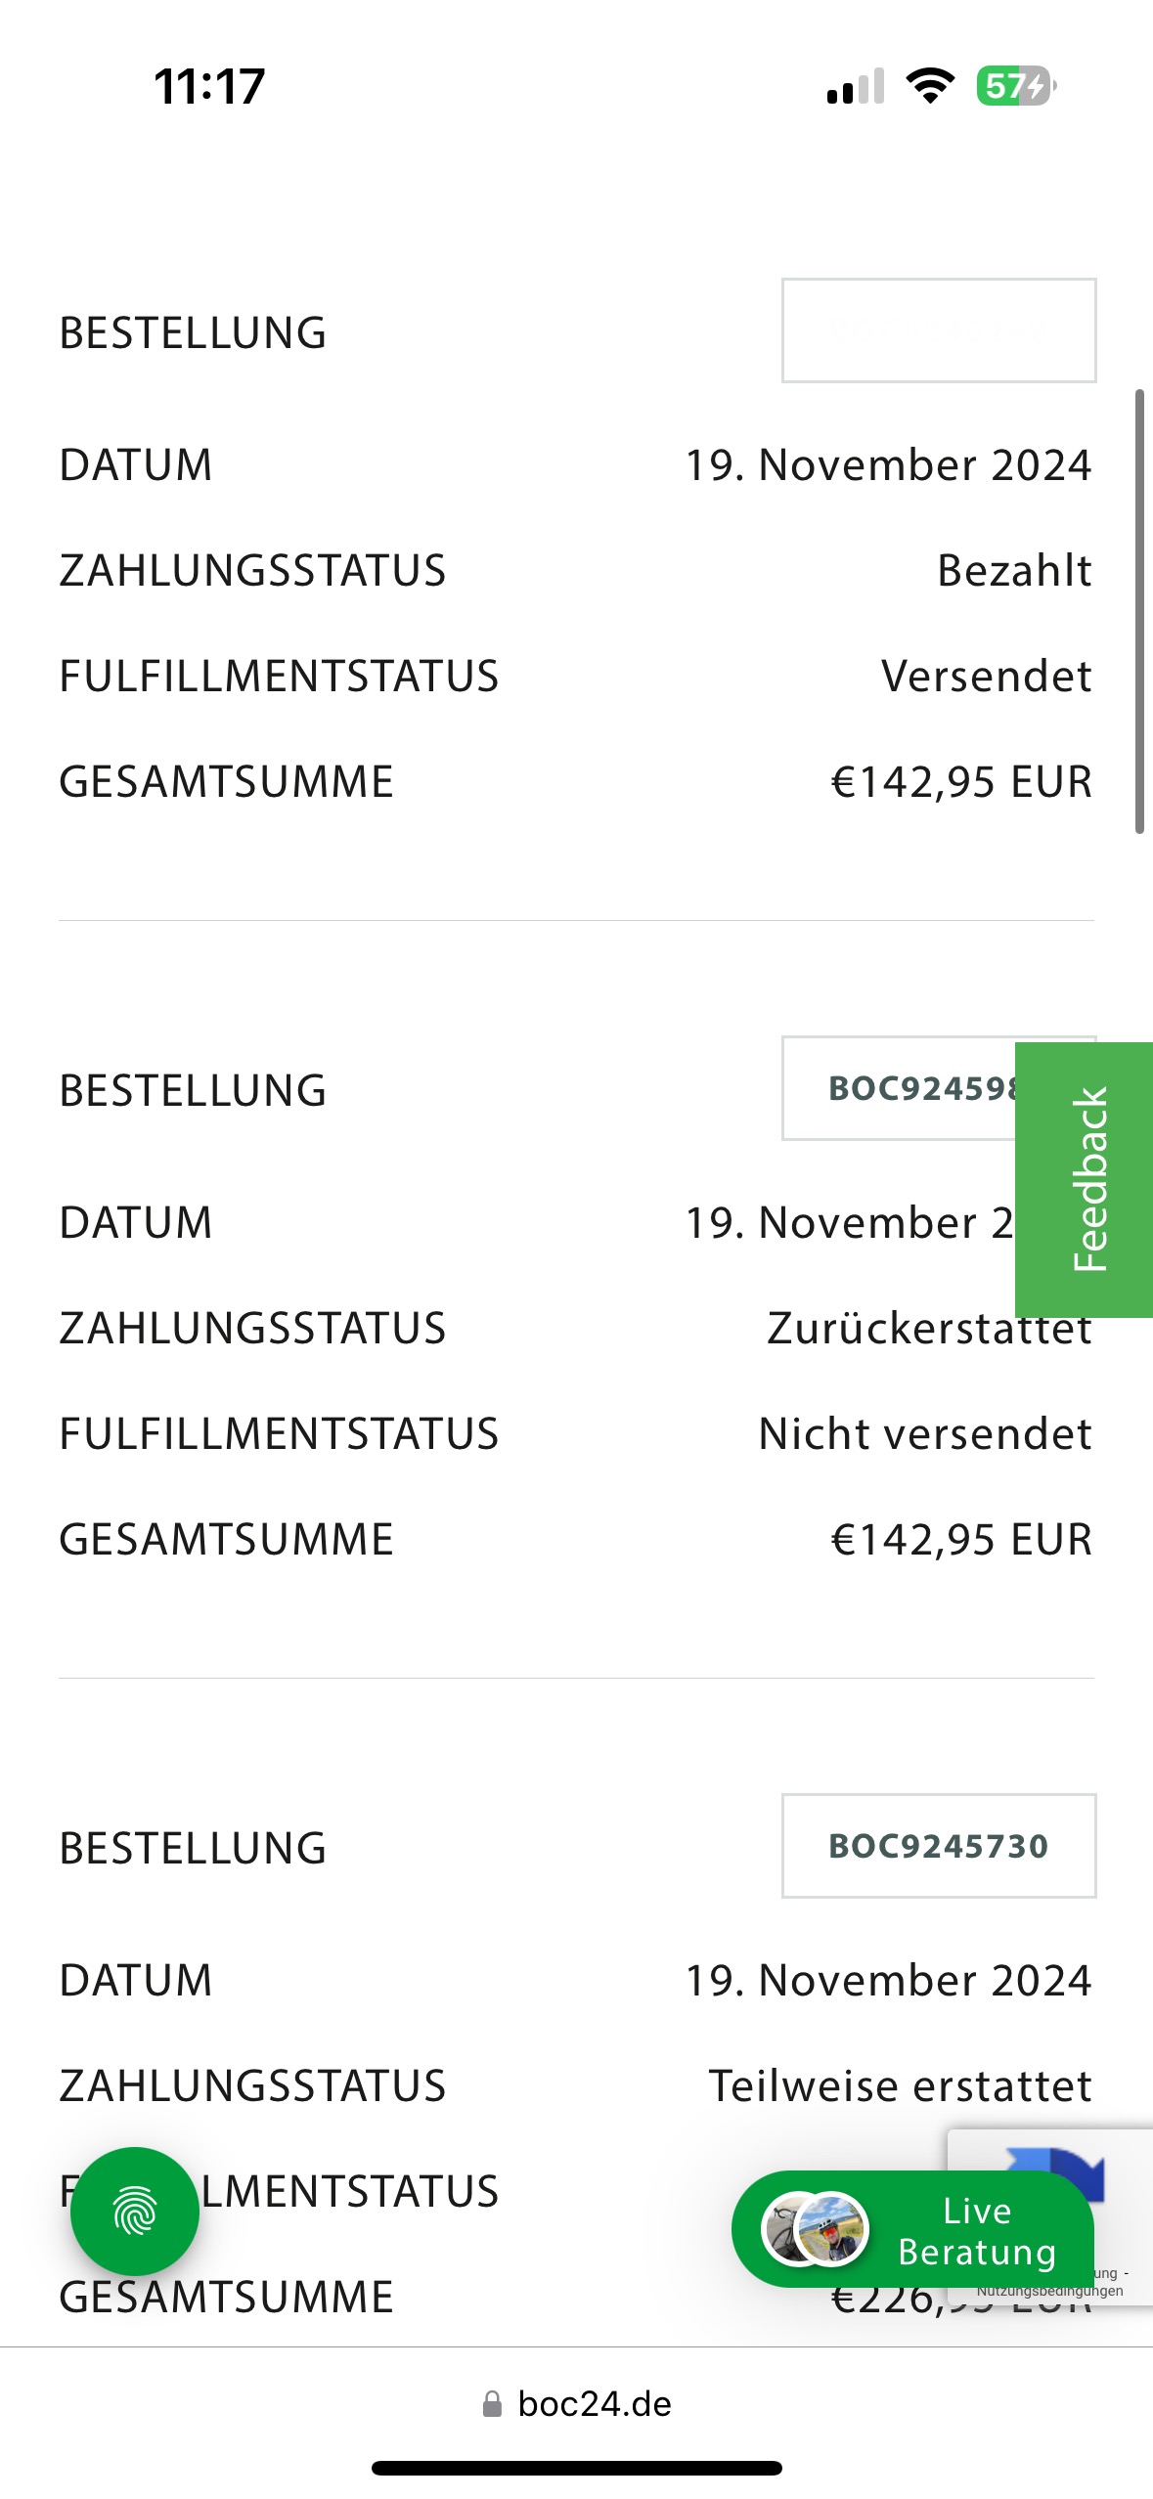1153x2499 pixels.
Task: Tap the Wi-Fi status icon
Action: tap(930, 86)
